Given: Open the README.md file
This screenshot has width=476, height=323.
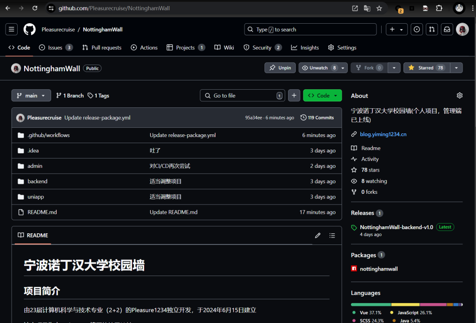Looking at the screenshot, I should tap(42, 212).
